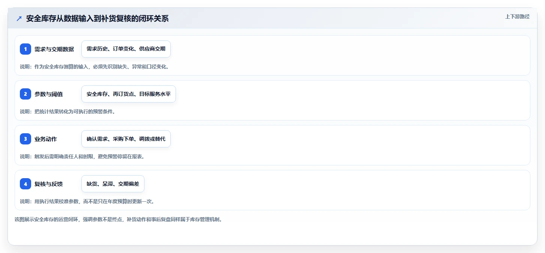Click the note about 用执行结果校准参数
This screenshot has height=253, width=545.
point(87,201)
